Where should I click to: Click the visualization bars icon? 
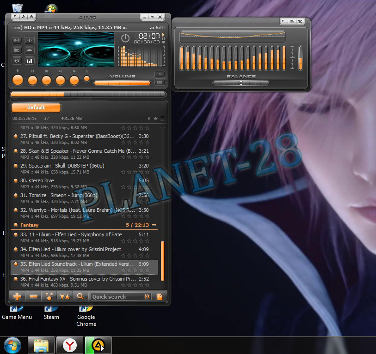pyautogui.click(x=29, y=60)
